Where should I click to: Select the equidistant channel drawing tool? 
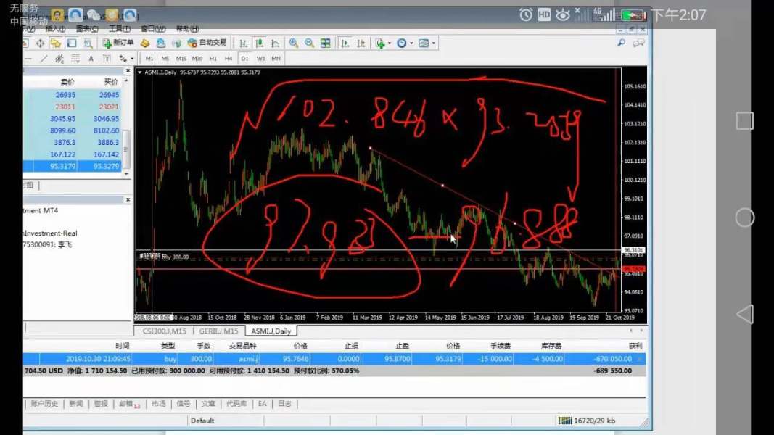[59, 59]
